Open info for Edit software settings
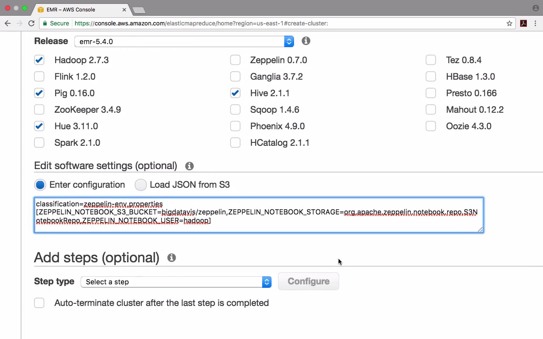543x339 pixels. point(190,166)
